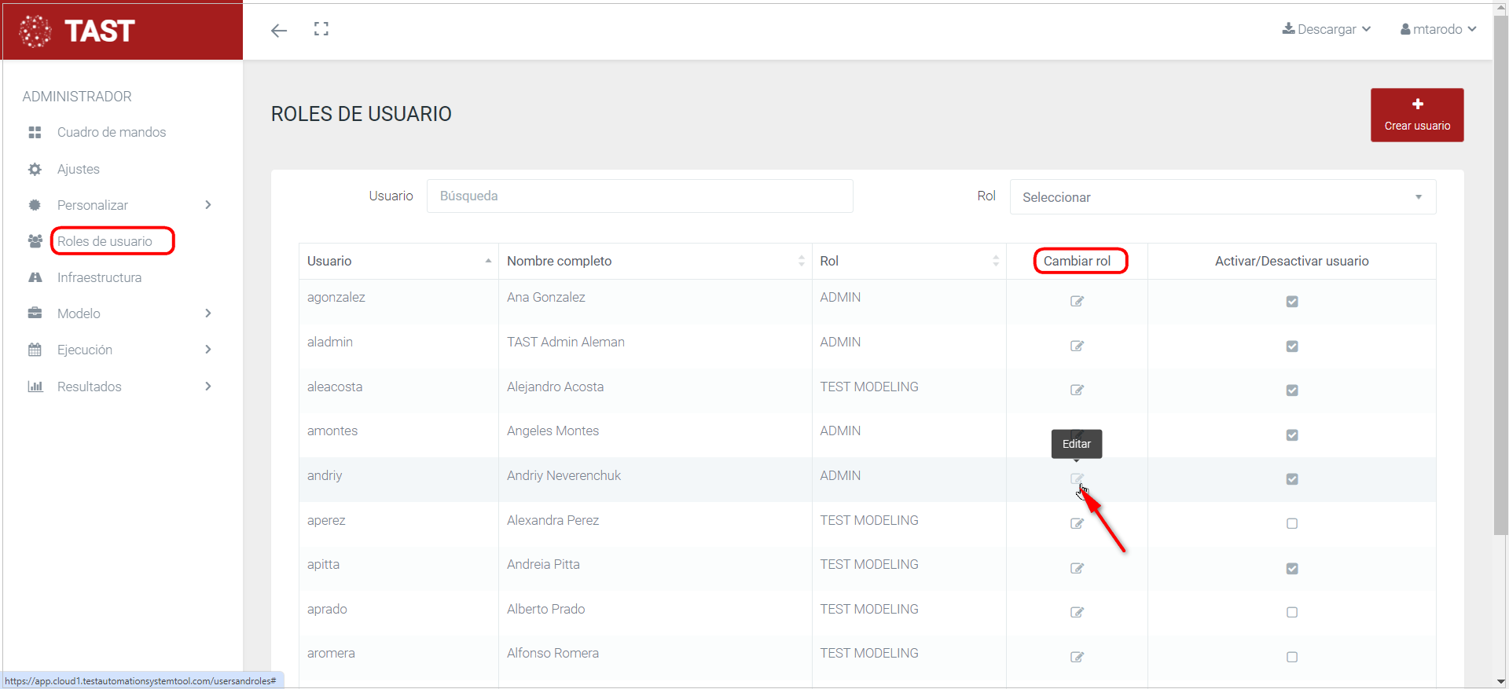
Task: Expand the Descargar dropdown
Action: pos(1327,29)
